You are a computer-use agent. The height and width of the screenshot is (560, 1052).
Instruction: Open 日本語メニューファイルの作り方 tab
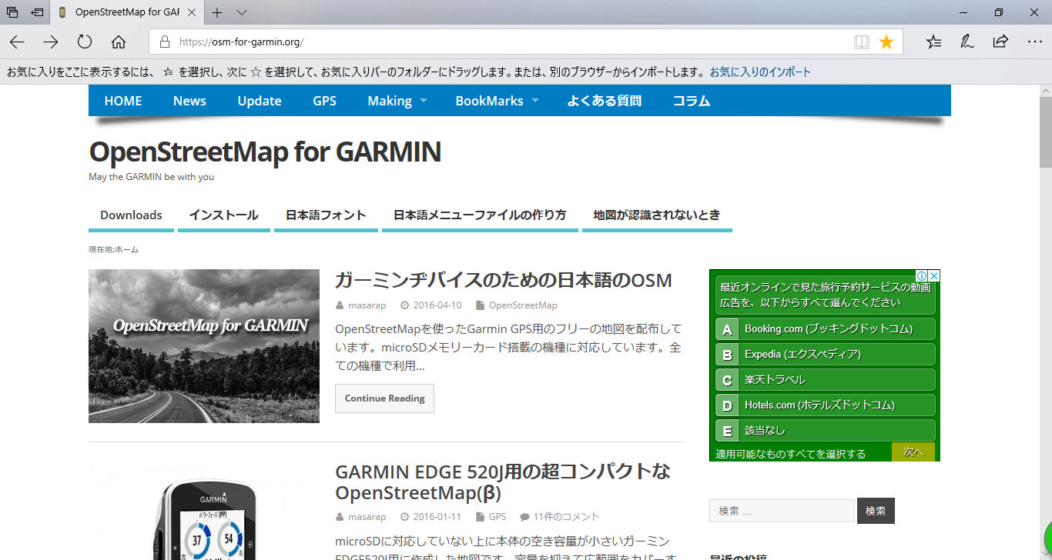pos(480,215)
